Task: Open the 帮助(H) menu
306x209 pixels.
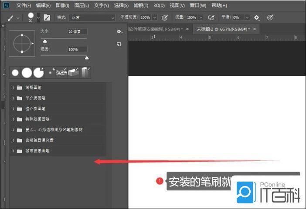Action: [x=219, y=6]
